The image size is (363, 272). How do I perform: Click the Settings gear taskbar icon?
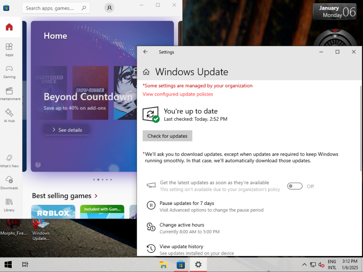click(x=198, y=265)
